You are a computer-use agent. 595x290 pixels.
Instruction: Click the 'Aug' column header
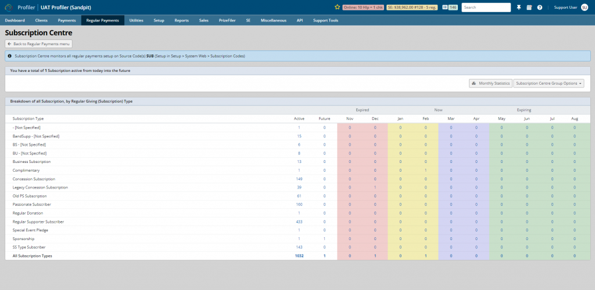(575, 119)
